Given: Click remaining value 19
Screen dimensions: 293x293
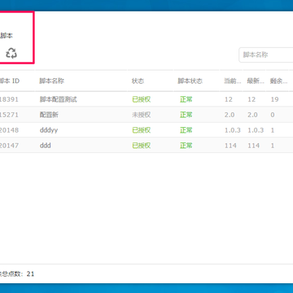Looking at the screenshot, I should click(274, 99).
